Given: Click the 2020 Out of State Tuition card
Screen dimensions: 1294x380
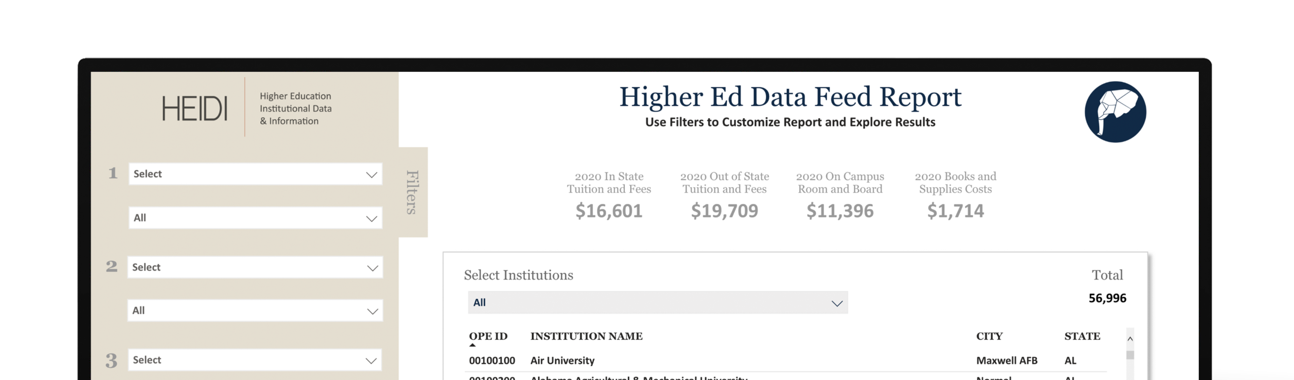Looking at the screenshot, I should [724, 196].
